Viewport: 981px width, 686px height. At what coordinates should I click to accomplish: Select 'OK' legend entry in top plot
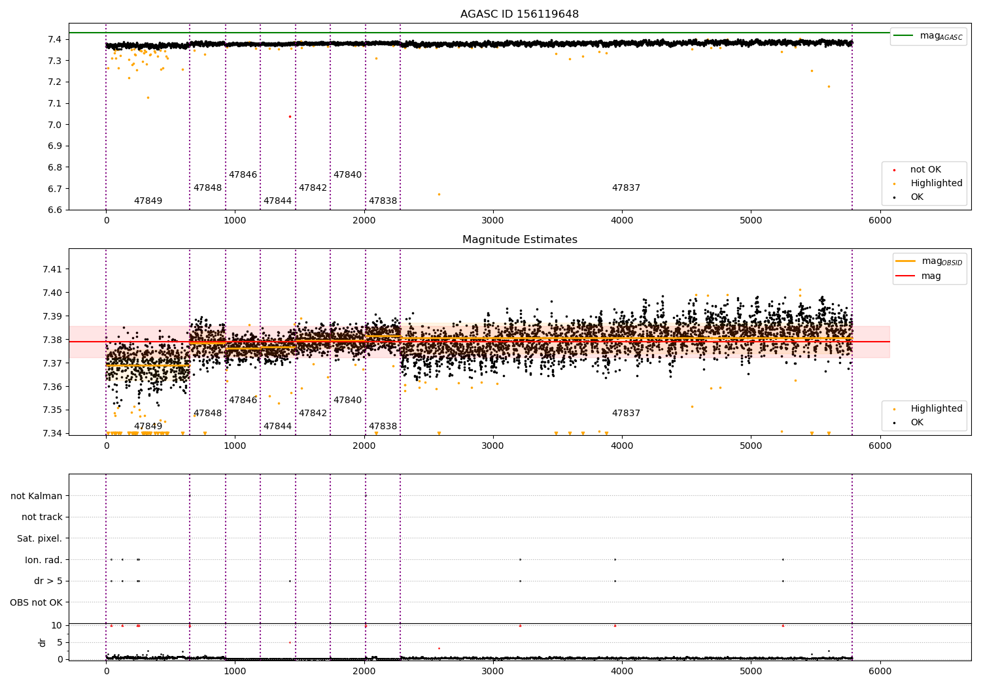917,197
